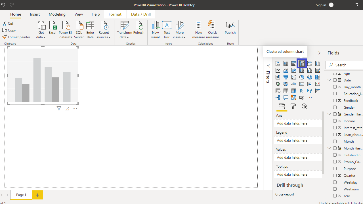The image size is (363, 204).
Task: Click the Quick measure button
Action: pos(212,30)
